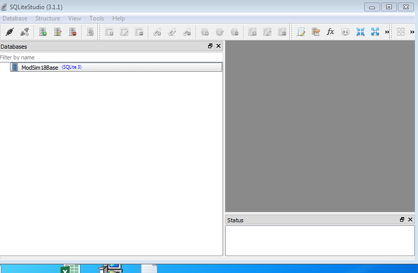Open the DDL history icon

tap(316, 32)
